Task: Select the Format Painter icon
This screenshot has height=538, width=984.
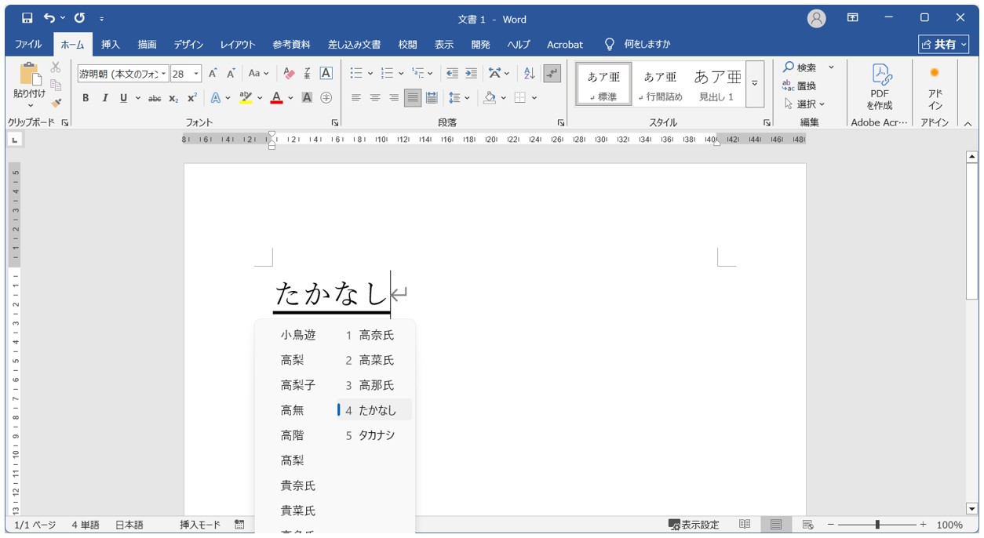Action: [x=56, y=103]
